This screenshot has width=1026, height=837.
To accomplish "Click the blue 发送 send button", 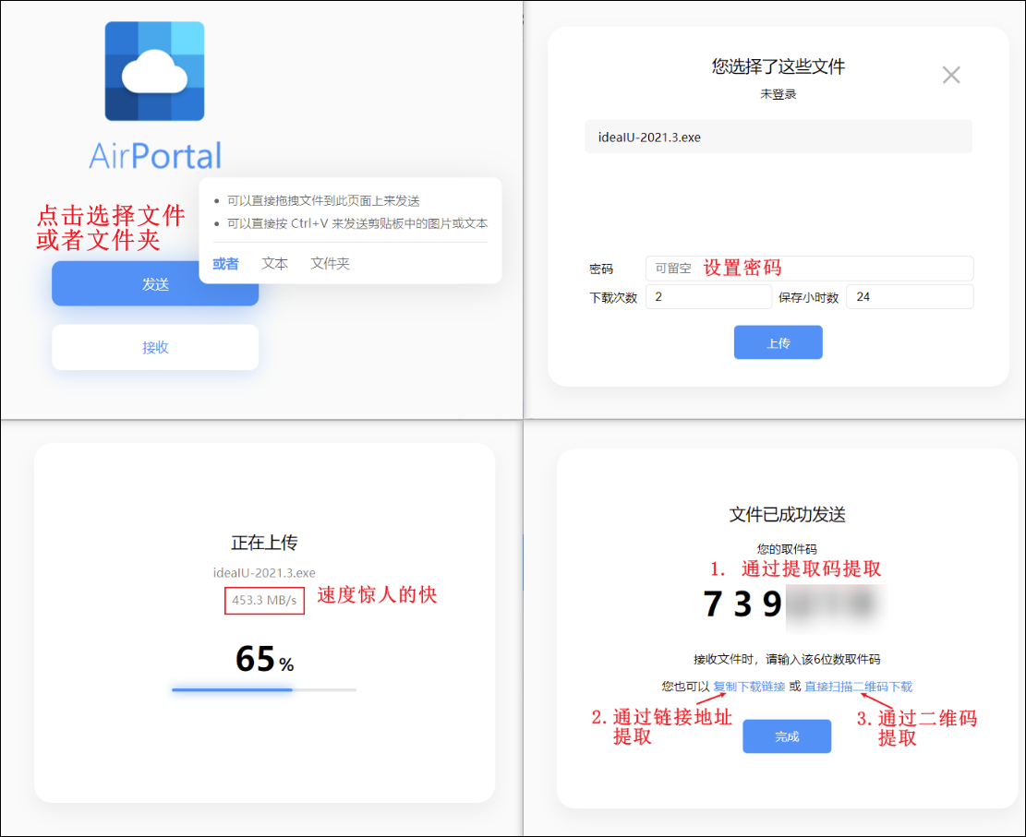I will (x=155, y=284).
